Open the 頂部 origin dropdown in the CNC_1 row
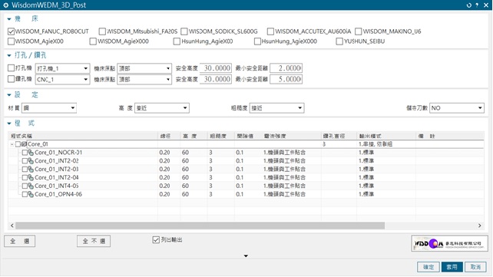The width and height of the screenshot is (493, 277). pos(144,80)
